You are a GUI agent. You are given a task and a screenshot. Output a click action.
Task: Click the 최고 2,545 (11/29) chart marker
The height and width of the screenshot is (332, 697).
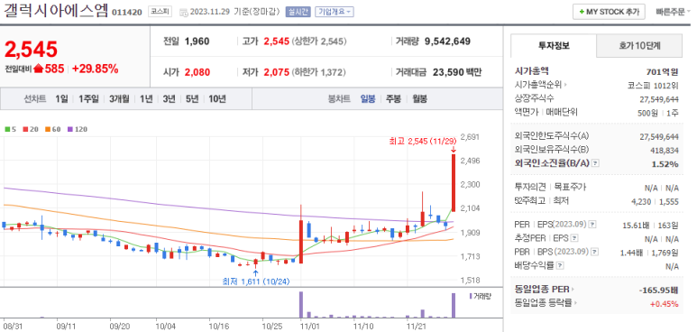[423, 142]
